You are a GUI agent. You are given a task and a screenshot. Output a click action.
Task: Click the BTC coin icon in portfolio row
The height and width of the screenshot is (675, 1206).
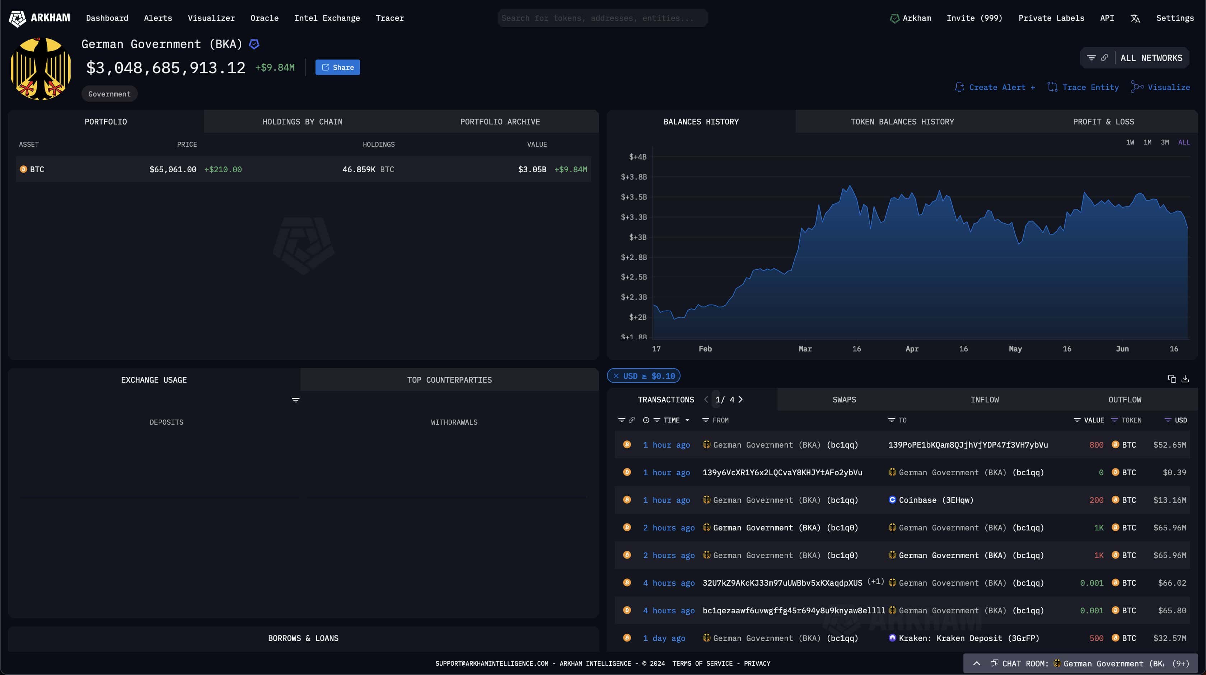coord(23,169)
